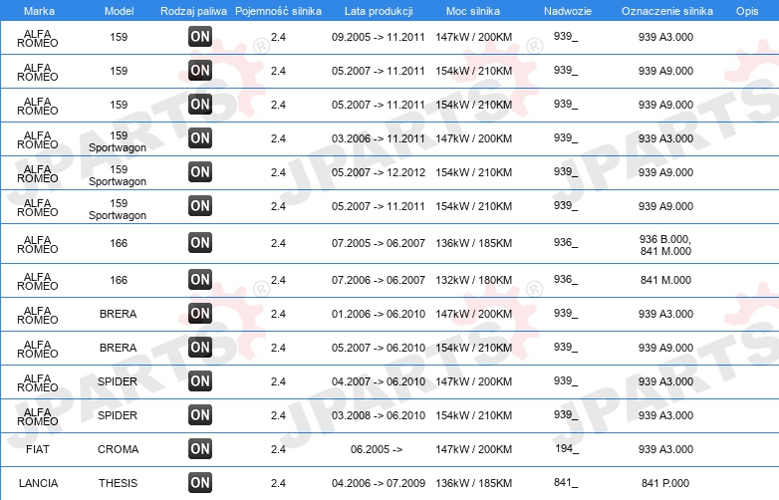Click the SPIDER model cell in 04.2007 row
The image size is (779, 500).
click(x=118, y=381)
